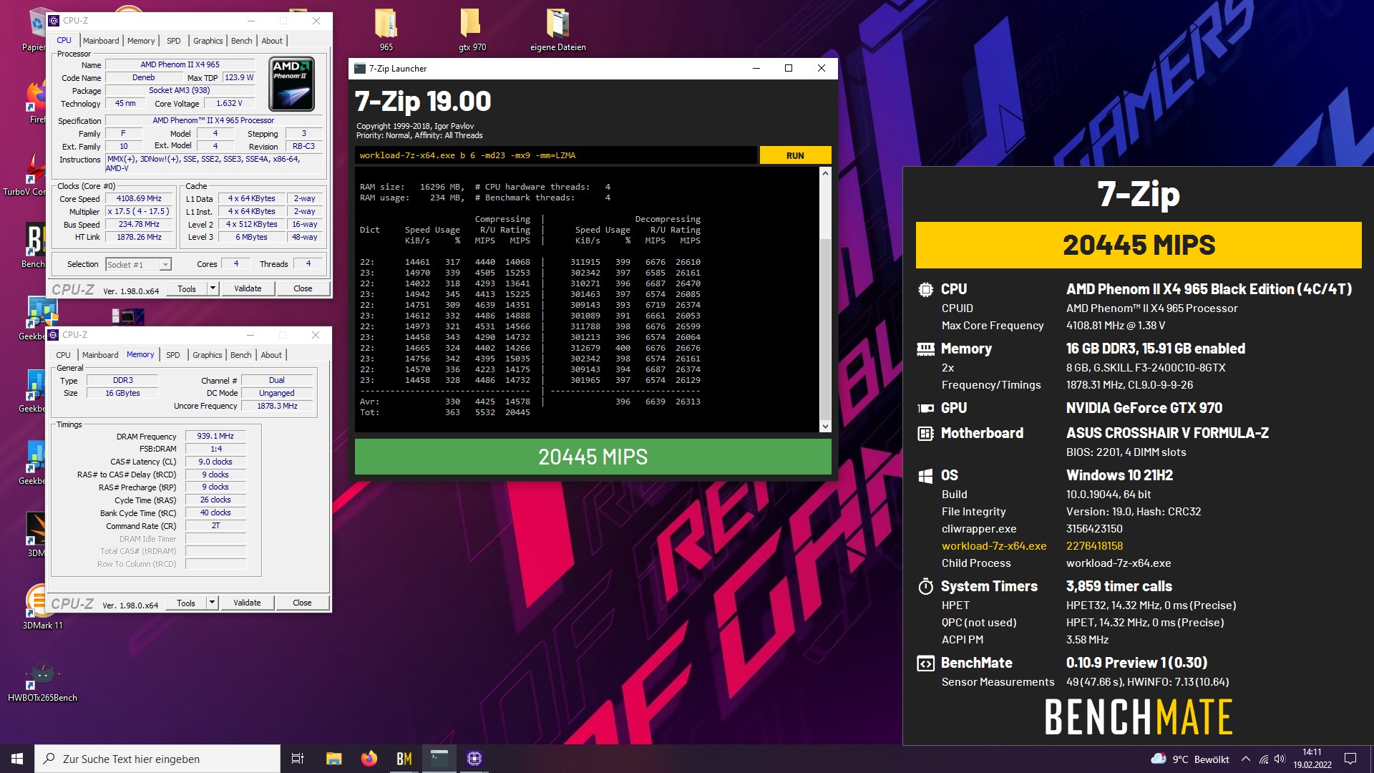Image resolution: width=1374 pixels, height=773 pixels.
Task: Click the 7-Zip Launcher title bar icon
Action: 360,69
